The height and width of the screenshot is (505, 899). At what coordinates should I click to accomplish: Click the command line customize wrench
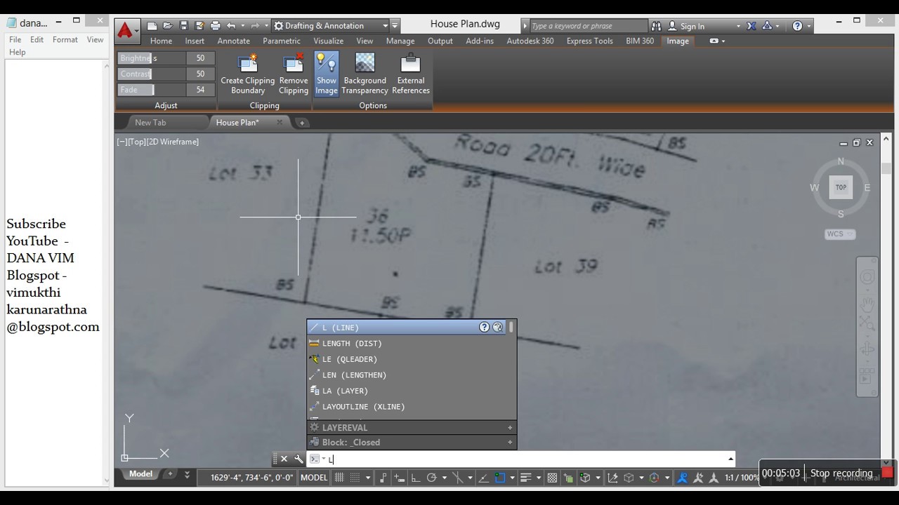298,459
